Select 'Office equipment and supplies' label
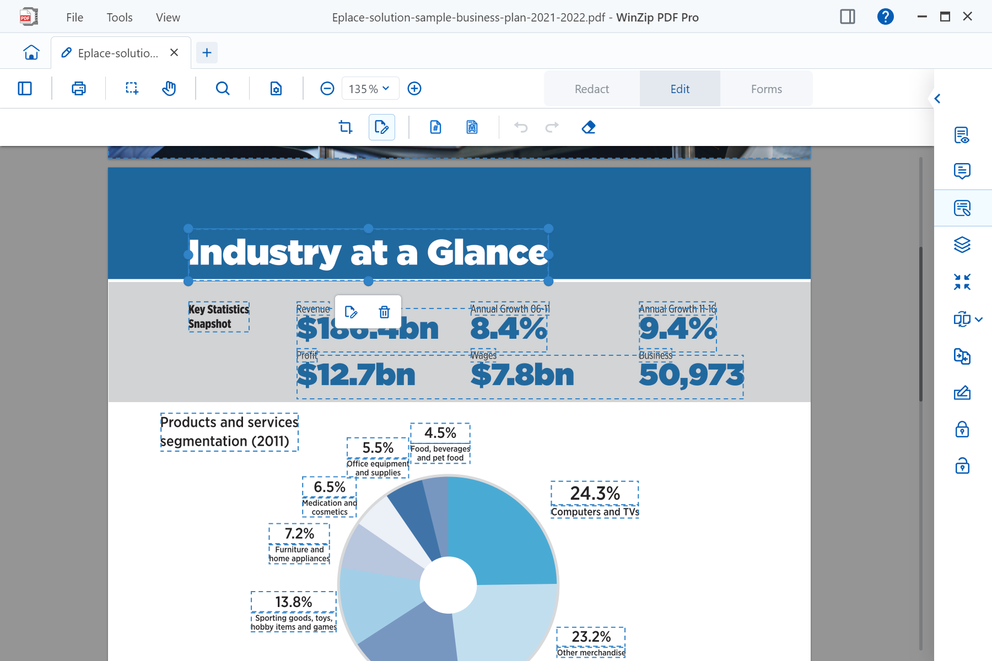This screenshot has height=661, width=992. [x=378, y=468]
